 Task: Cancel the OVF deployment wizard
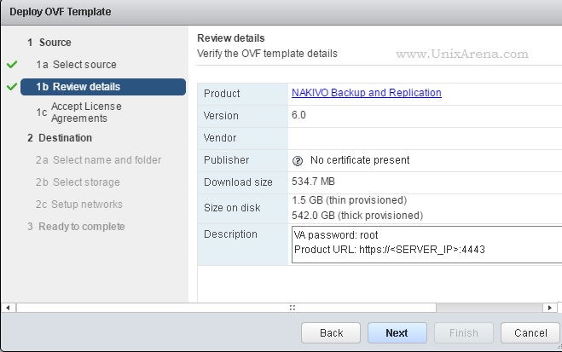pyautogui.click(x=530, y=333)
